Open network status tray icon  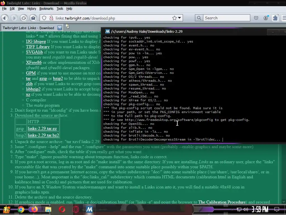point(239,209)
